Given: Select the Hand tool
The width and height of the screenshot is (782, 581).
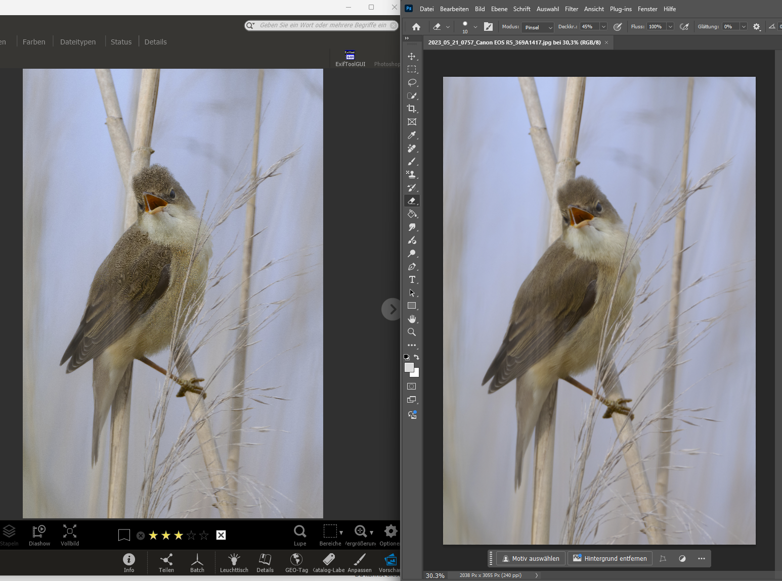Looking at the screenshot, I should 412,319.
